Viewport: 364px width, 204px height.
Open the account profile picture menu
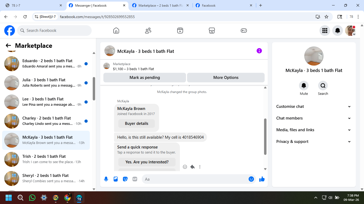pyautogui.click(x=350, y=31)
